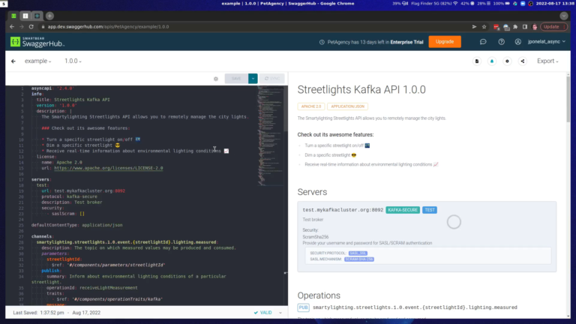Image resolution: width=576 pixels, height=324 pixels.
Task: Click the SYNC button
Action: [x=271, y=79]
